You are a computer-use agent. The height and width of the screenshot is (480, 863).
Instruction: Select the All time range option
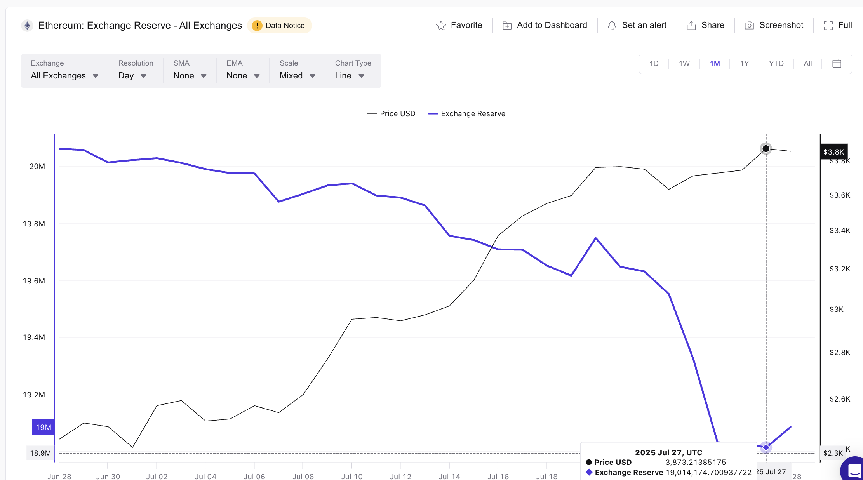tap(807, 63)
